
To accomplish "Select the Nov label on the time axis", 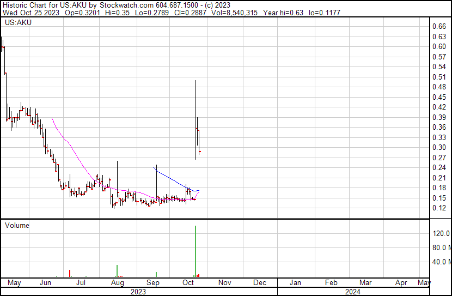I will click(224, 283).
